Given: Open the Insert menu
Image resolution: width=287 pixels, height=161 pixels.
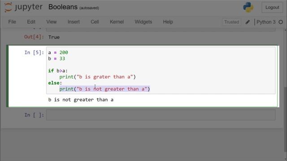Looking at the screenshot, I should (74, 22).
